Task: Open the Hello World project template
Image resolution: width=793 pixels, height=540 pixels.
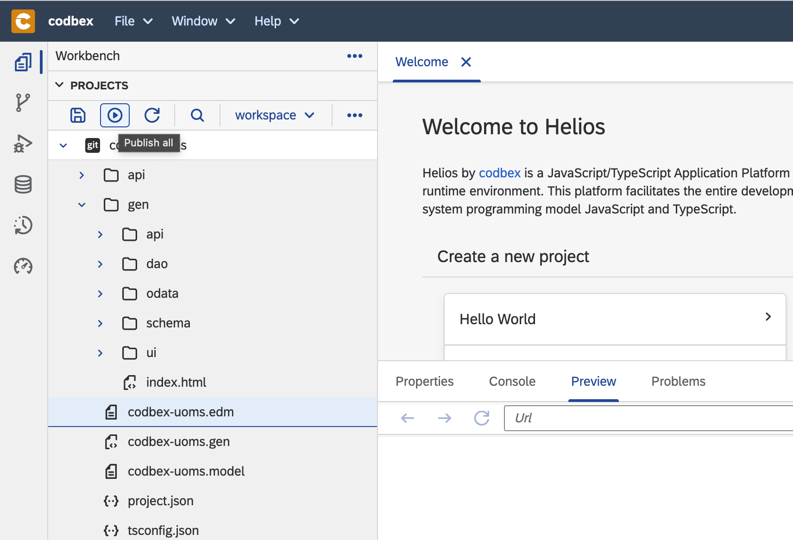Action: (615, 319)
